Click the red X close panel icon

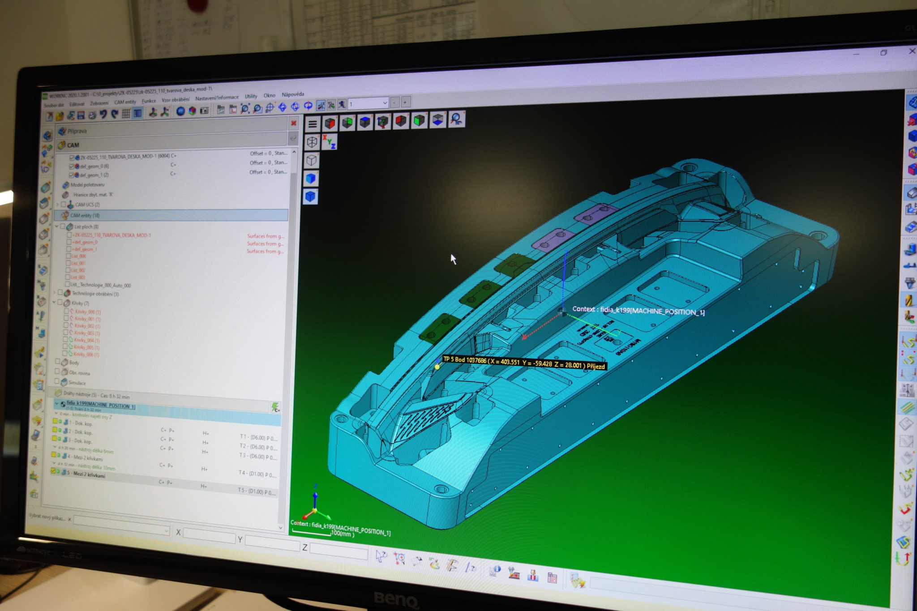[x=294, y=123]
